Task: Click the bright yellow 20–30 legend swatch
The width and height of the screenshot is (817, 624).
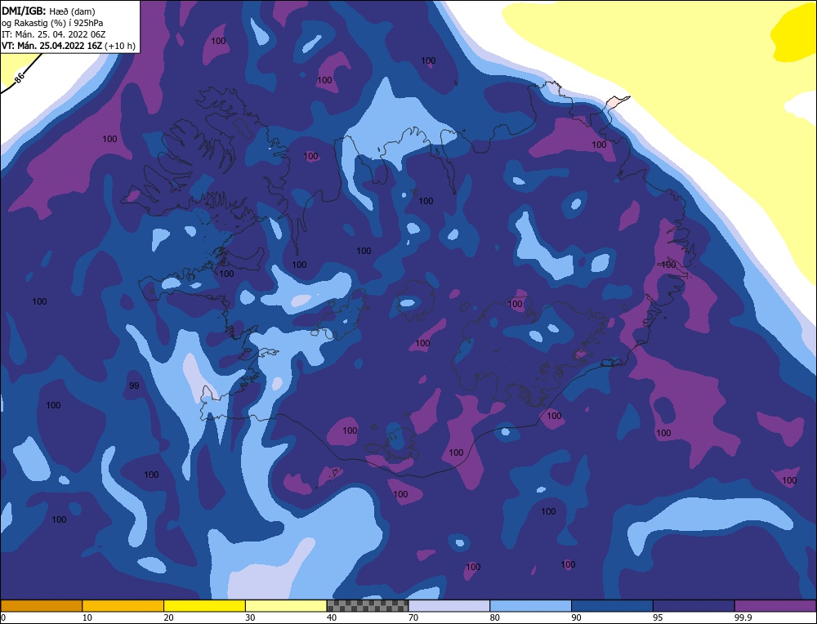Action: 204,605
